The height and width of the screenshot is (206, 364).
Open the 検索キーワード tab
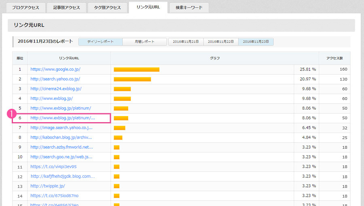[189, 8]
